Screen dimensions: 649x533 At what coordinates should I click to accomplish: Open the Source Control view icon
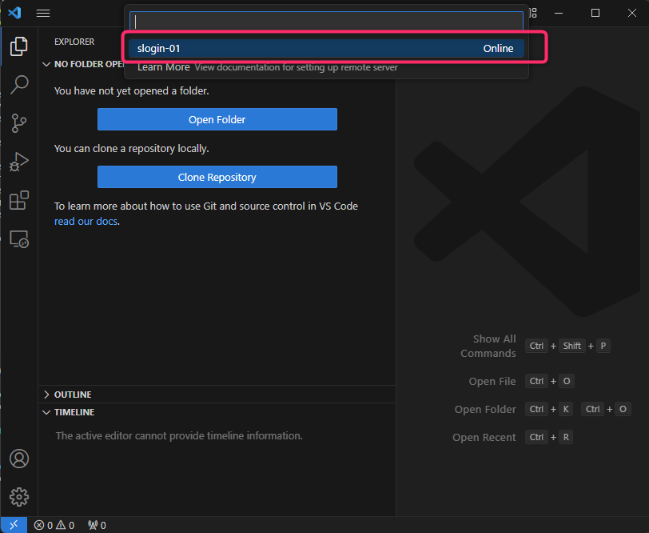pyautogui.click(x=18, y=123)
